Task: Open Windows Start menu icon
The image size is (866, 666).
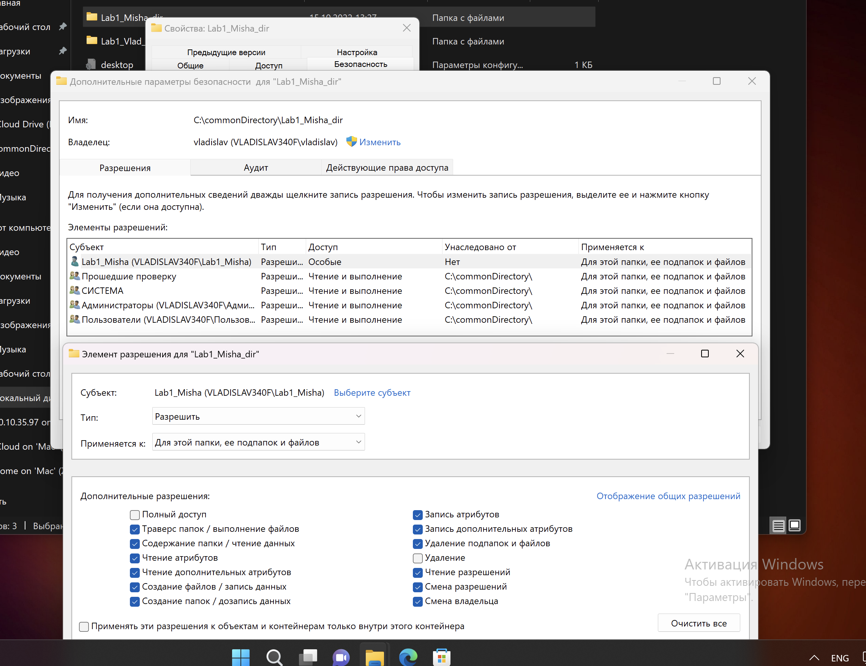Action: (240, 657)
